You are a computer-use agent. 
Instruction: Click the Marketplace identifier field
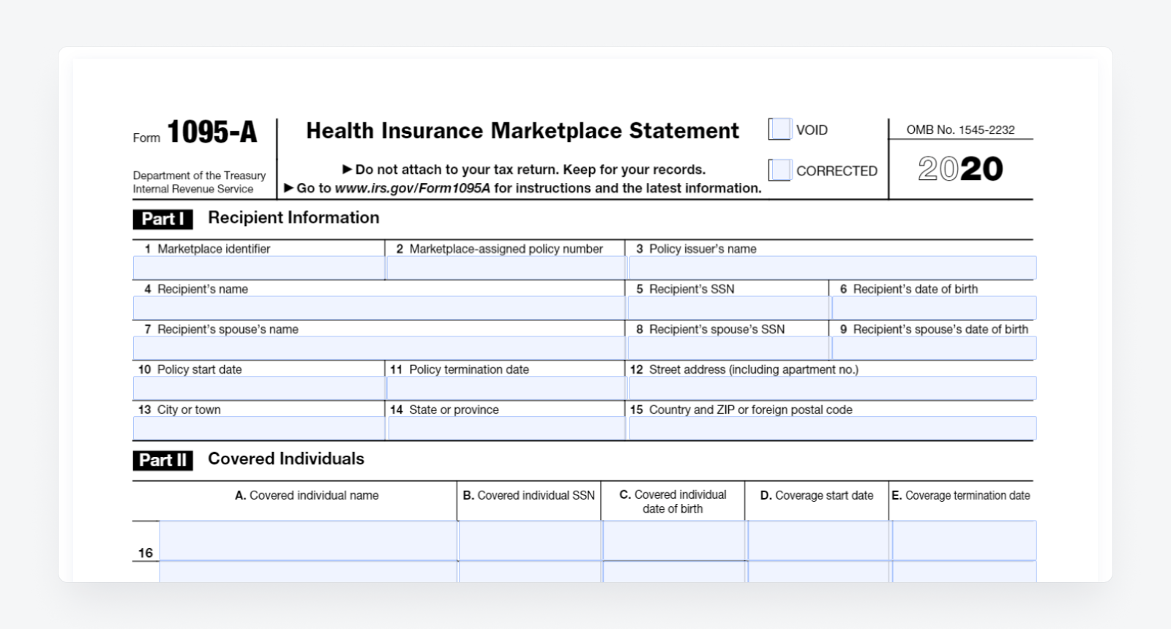(x=258, y=268)
